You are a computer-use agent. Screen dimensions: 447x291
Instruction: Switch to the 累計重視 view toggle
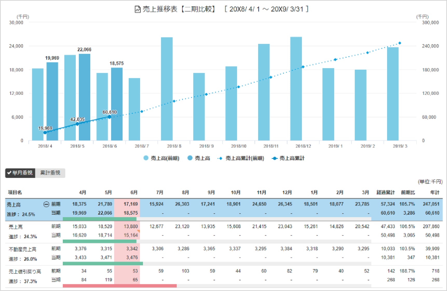tap(50, 173)
